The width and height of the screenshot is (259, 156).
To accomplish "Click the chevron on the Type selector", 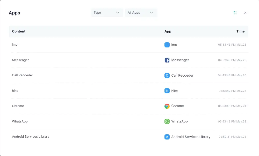I will [x=118, y=12].
